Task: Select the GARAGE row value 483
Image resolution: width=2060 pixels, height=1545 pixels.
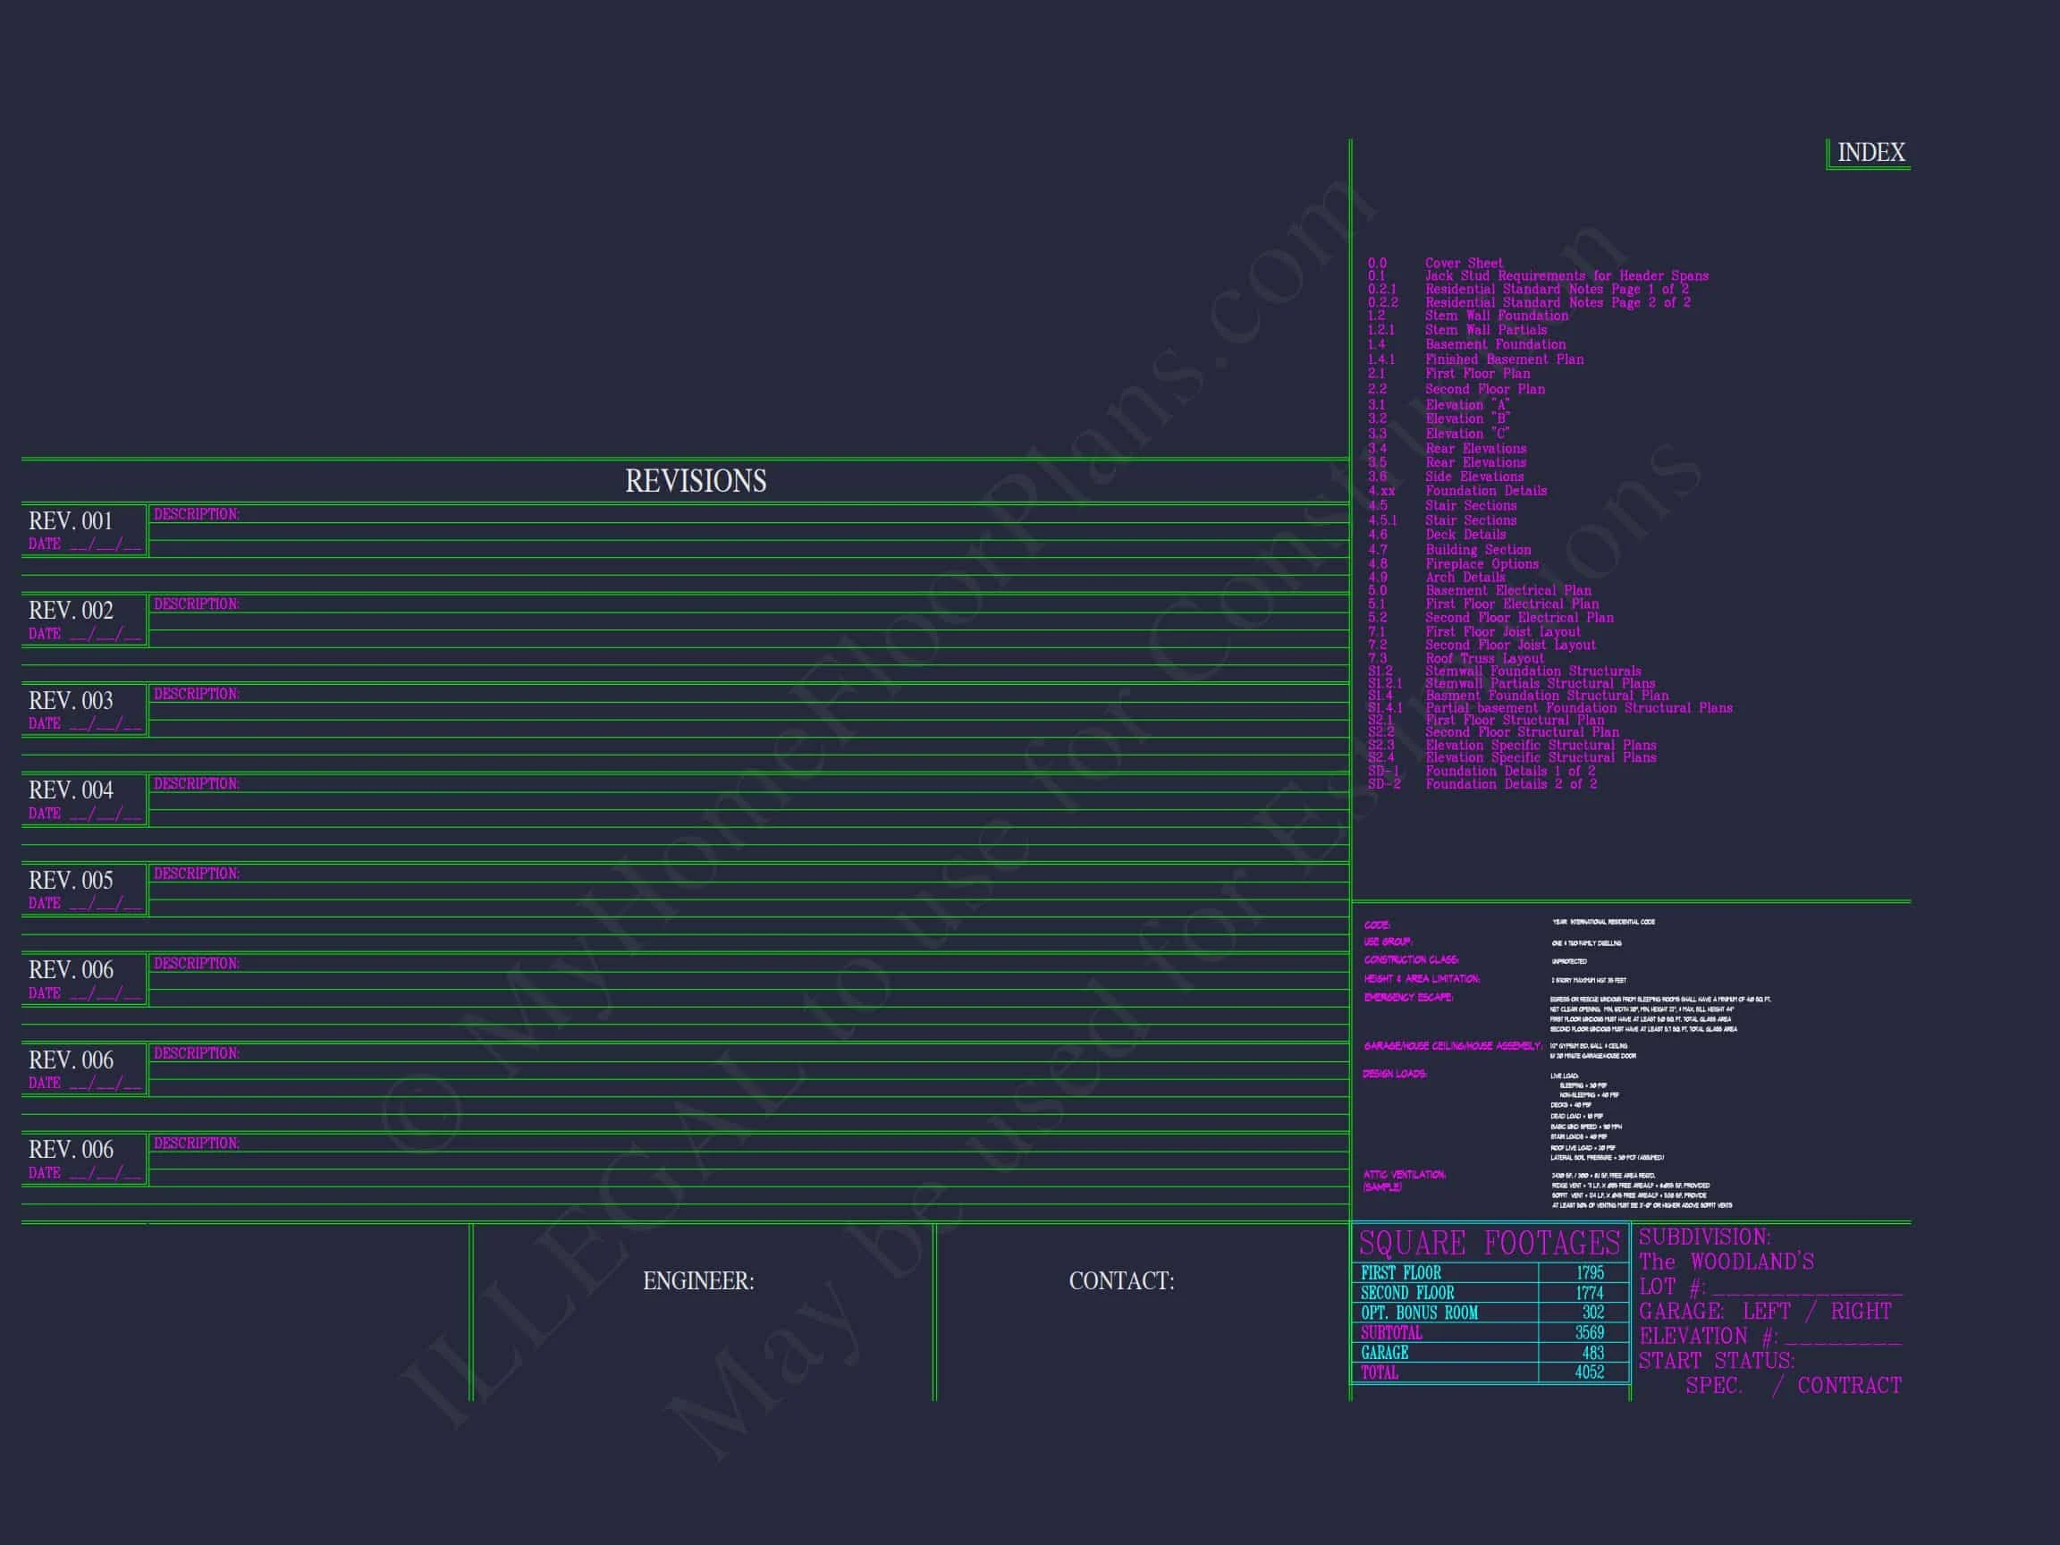Action: (1592, 1353)
